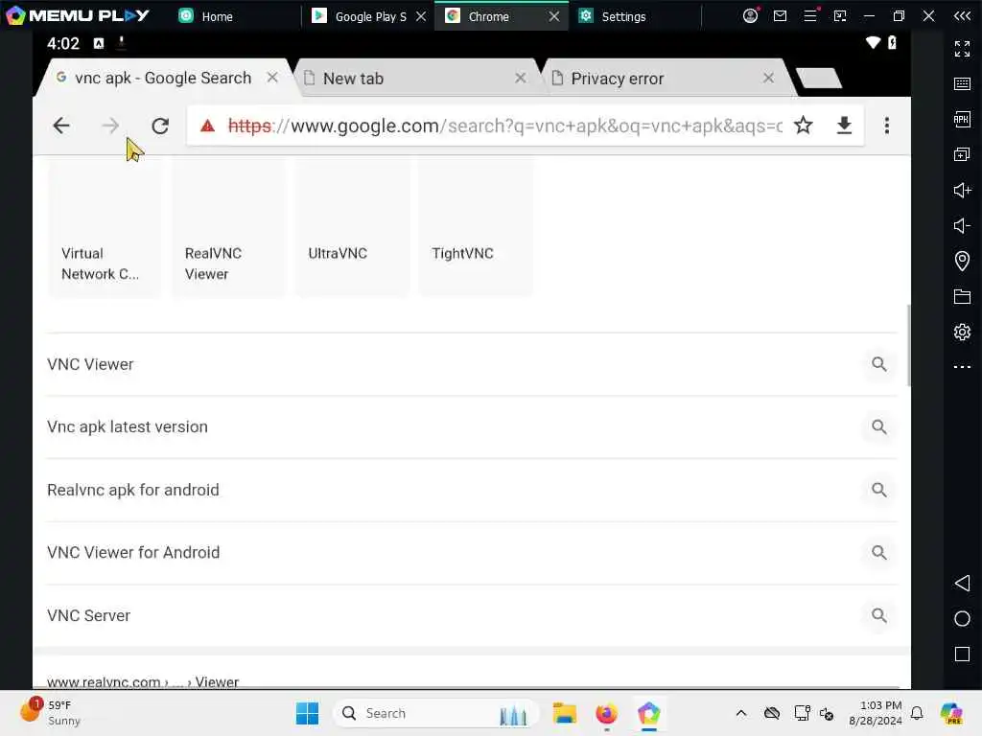
Task: Click the red security warning triangle
Action: (207, 126)
